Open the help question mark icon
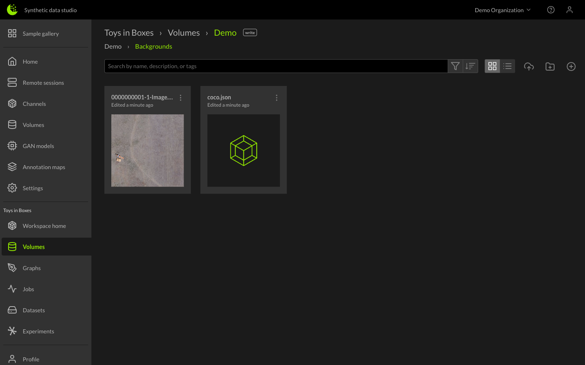Image resolution: width=585 pixels, height=365 pixels. (x=550, y=10)
